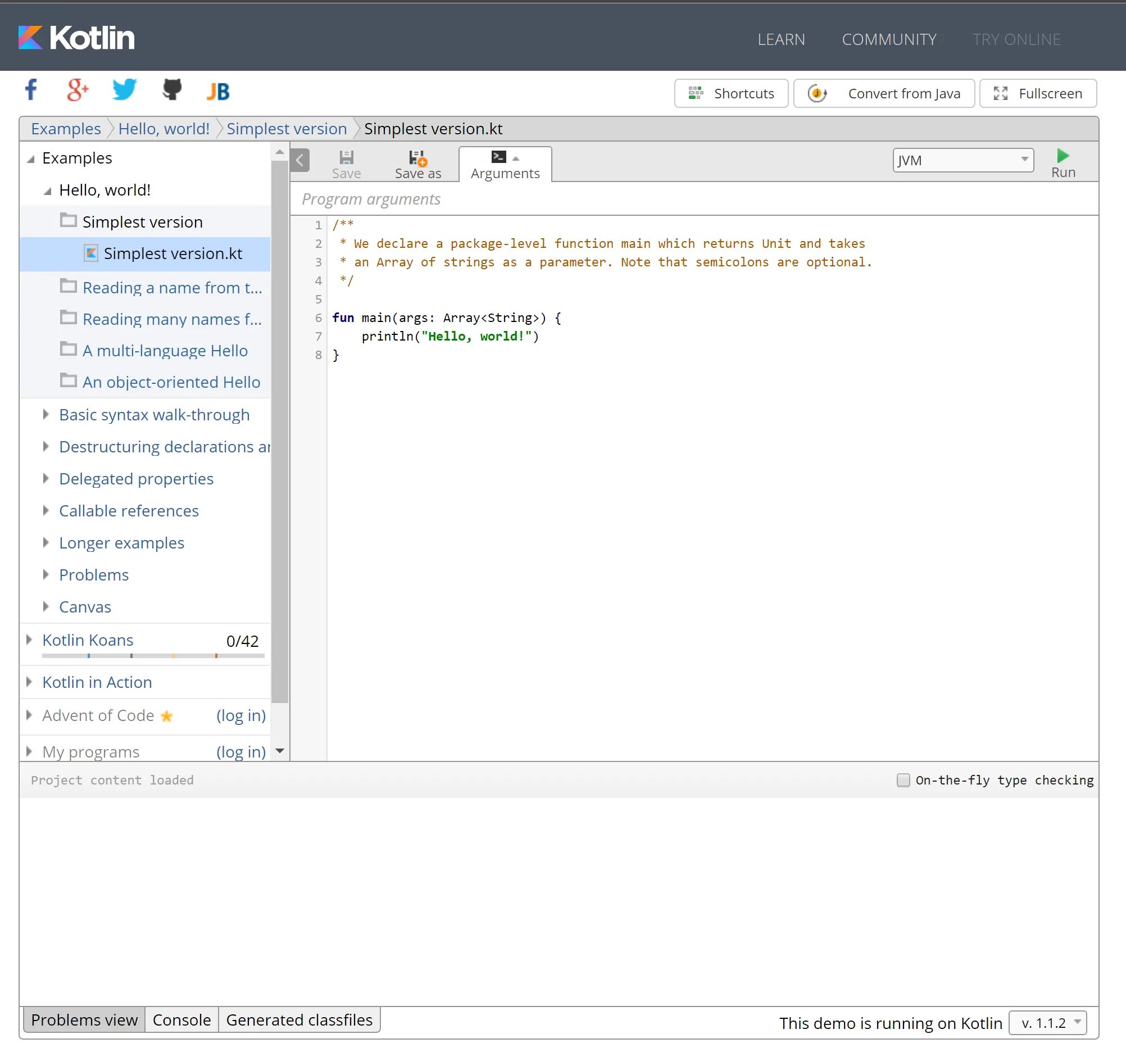Click the Google Plus icon
Screen dimensions: 1126x1052
click(x=78, y=89)
